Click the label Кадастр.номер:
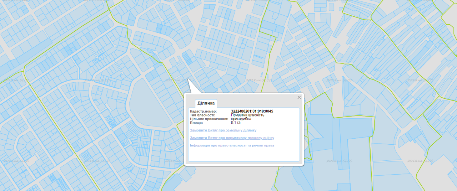457x191 pixels. pos(204,111)
